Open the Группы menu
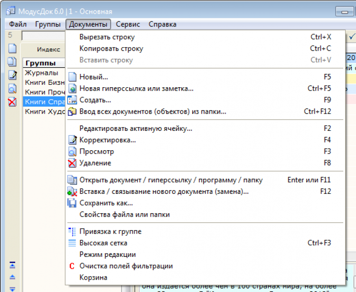The width and height of the screenshot is (356, 292). [x=47, y=24]
